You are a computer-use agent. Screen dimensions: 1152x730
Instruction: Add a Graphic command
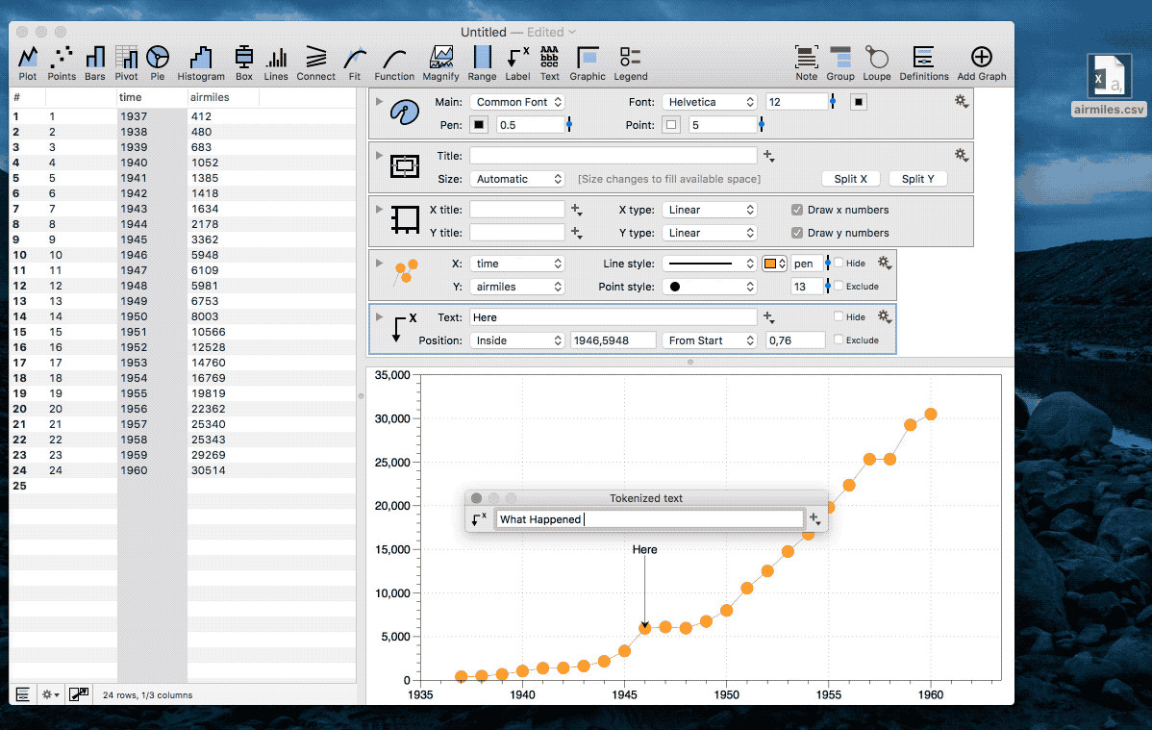click(x=588, y=63)
